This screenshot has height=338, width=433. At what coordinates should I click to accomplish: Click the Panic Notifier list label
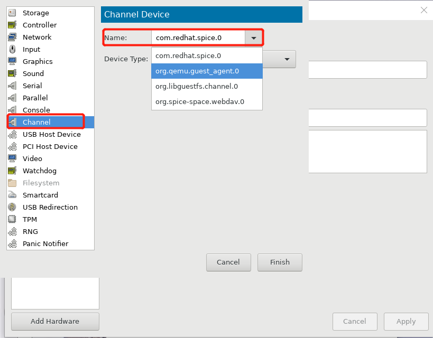45,243
